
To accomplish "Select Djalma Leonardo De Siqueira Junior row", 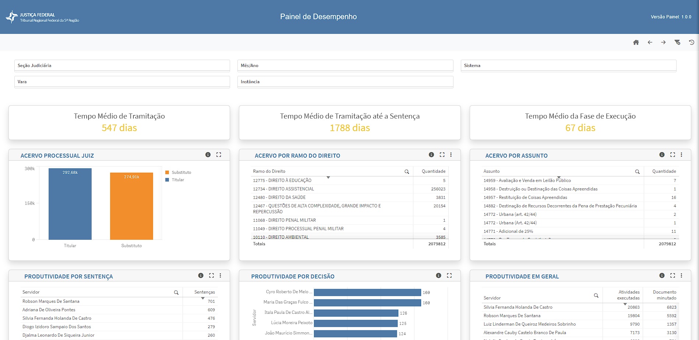I will click(x=119, y=335).
